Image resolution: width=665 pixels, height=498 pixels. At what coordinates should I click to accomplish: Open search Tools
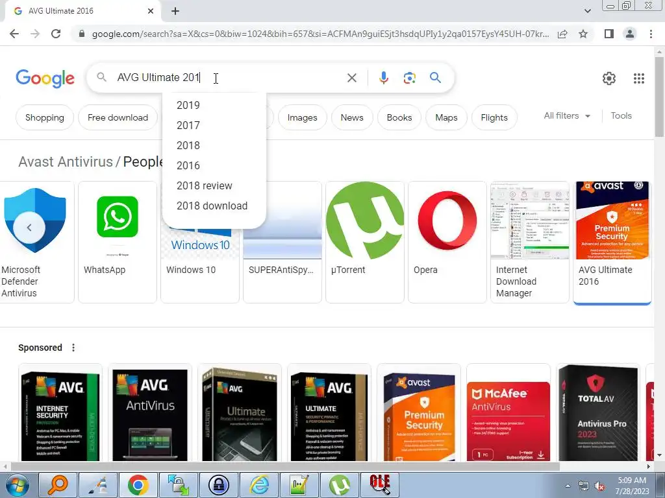coord(621,116)
